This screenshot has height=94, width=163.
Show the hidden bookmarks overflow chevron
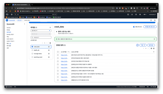click(148, 11)
